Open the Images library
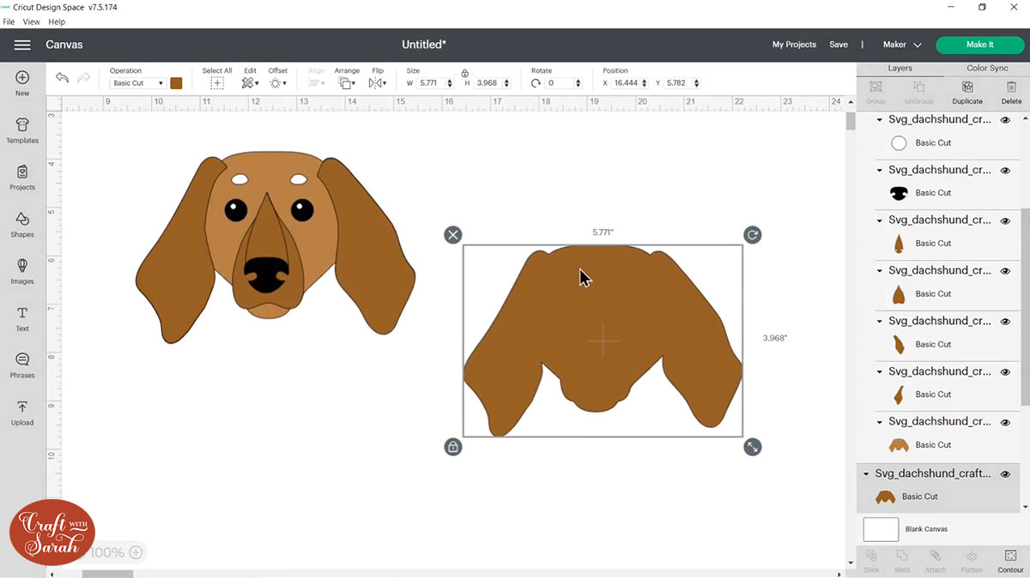This screenshot has height=578, width=1030. pos(22,271)
